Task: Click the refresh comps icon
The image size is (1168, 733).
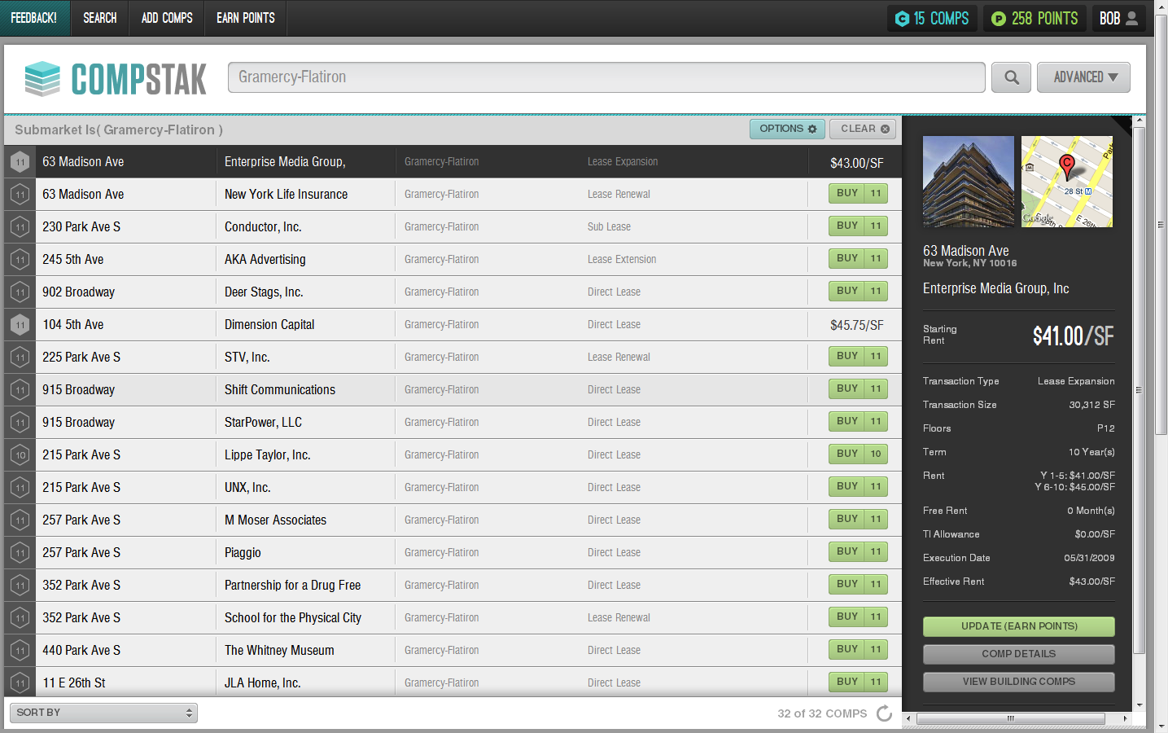Action: (x=884, y=713)
